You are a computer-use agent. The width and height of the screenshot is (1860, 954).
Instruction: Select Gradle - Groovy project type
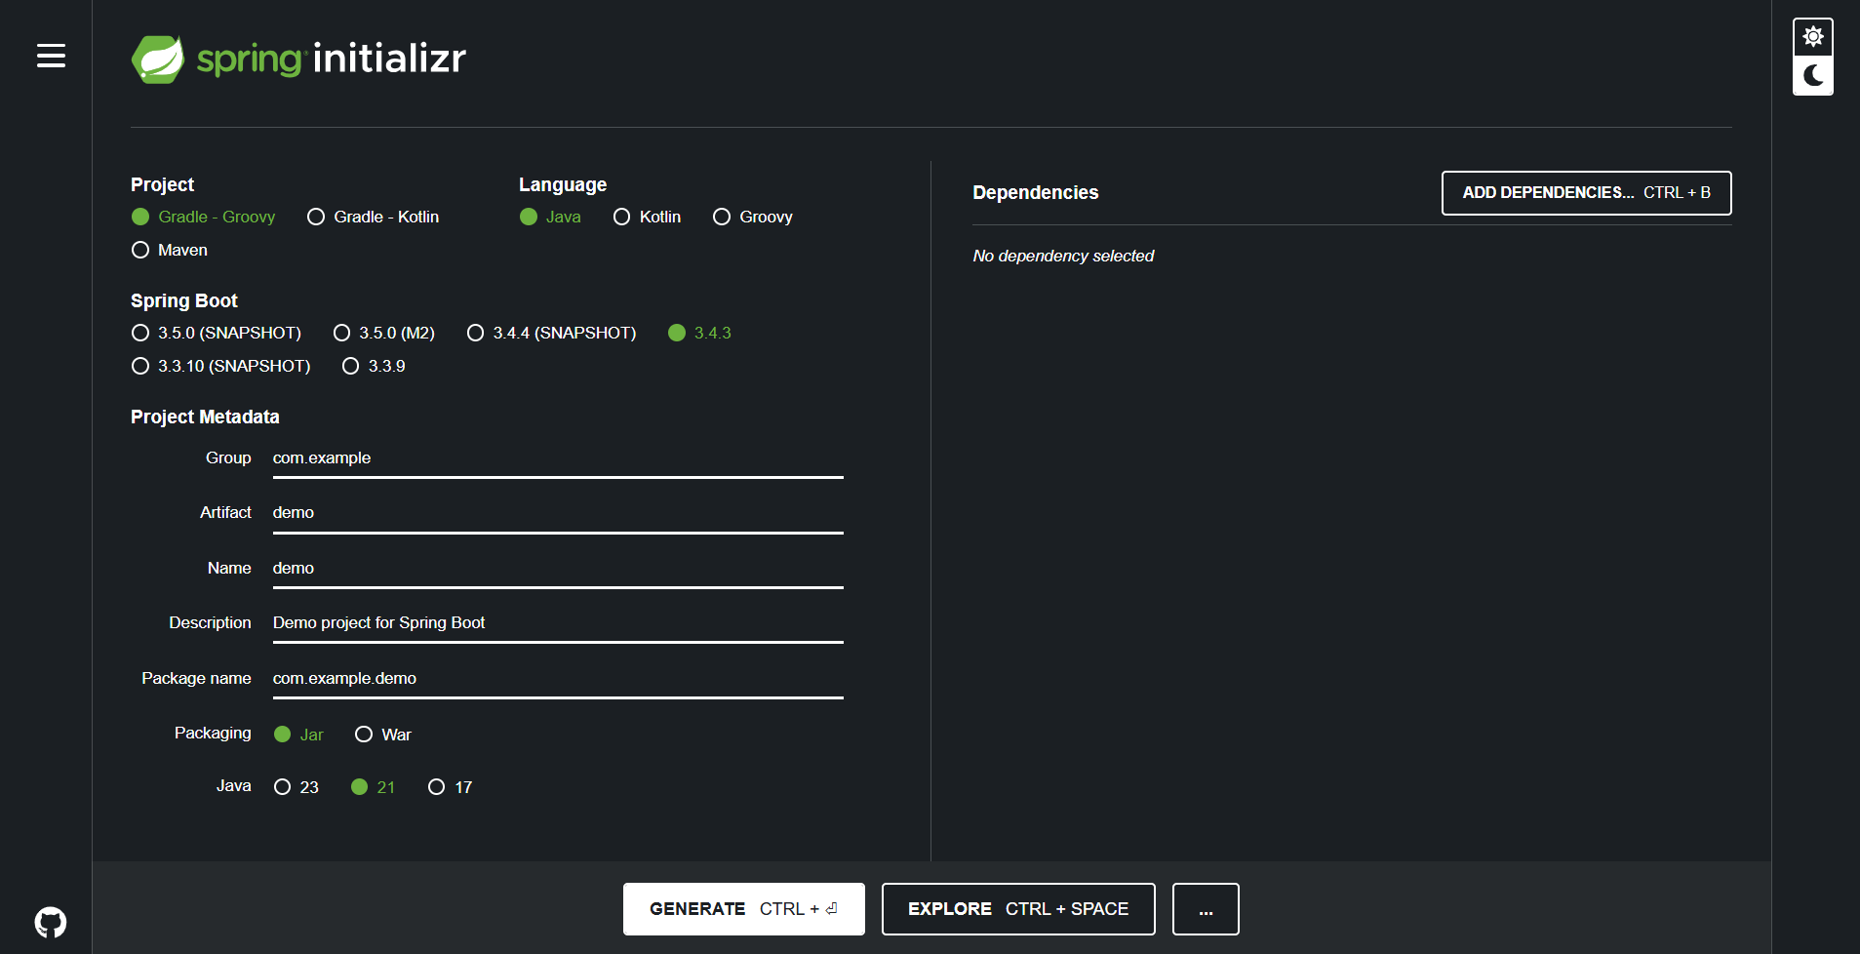204,217
